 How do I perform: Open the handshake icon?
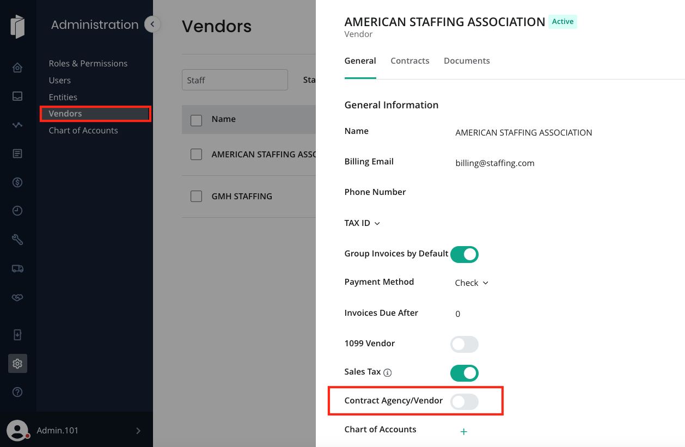pyautogui.click(x=17, y=297)
